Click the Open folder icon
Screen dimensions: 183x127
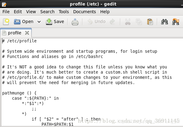(17, 22)
